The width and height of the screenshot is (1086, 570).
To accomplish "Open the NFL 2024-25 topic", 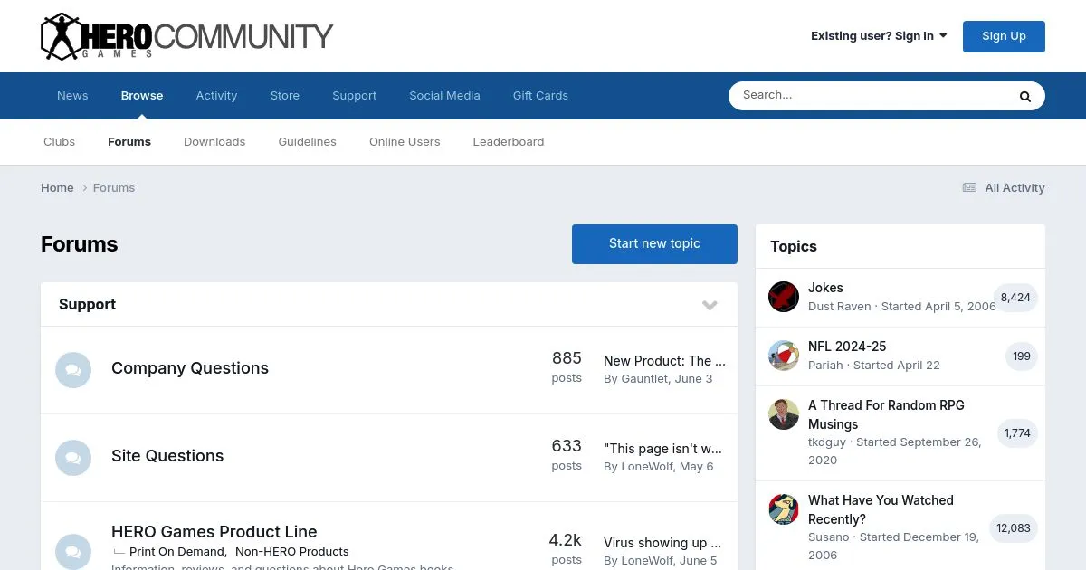I will 847,347.
